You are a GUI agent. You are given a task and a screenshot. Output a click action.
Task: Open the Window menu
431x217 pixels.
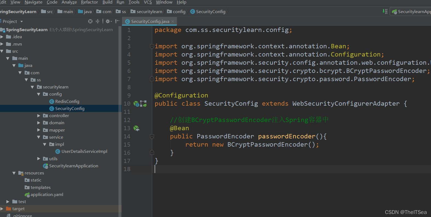[x=164, y=2]
